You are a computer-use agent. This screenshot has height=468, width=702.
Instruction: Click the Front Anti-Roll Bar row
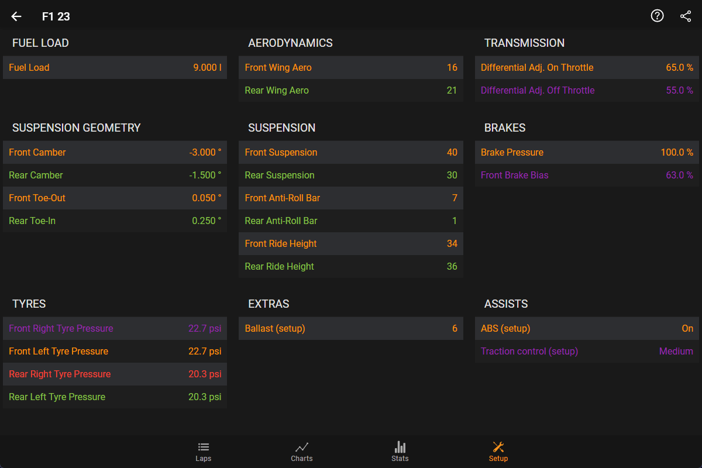pyautogui.click(x=351, y=198)
